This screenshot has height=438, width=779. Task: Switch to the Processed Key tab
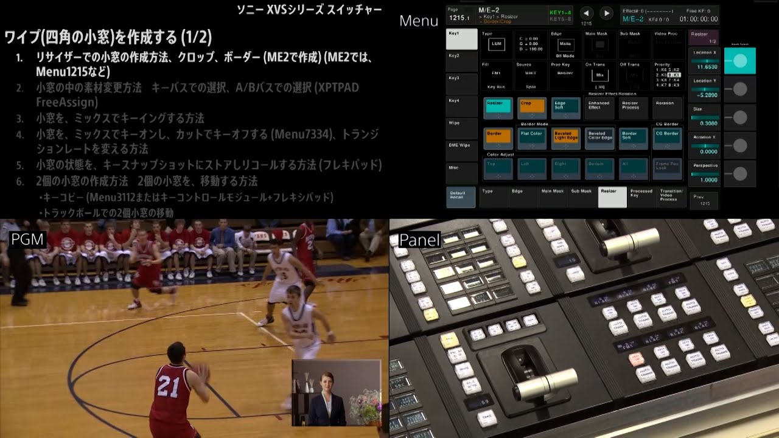(641, 197)
